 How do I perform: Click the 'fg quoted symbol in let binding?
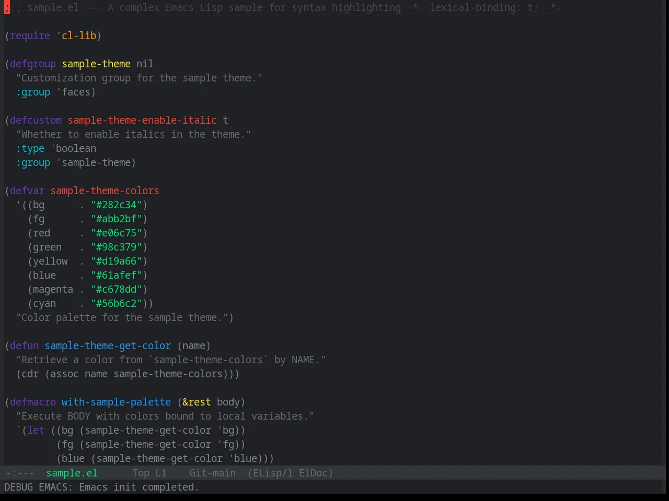point(226,444)
